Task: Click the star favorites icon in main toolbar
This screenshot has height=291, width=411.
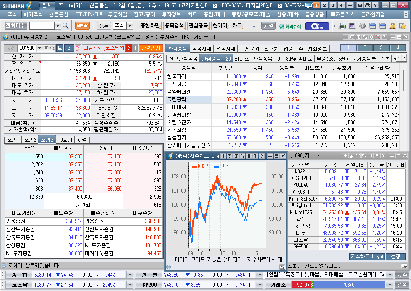Action: 402,26
